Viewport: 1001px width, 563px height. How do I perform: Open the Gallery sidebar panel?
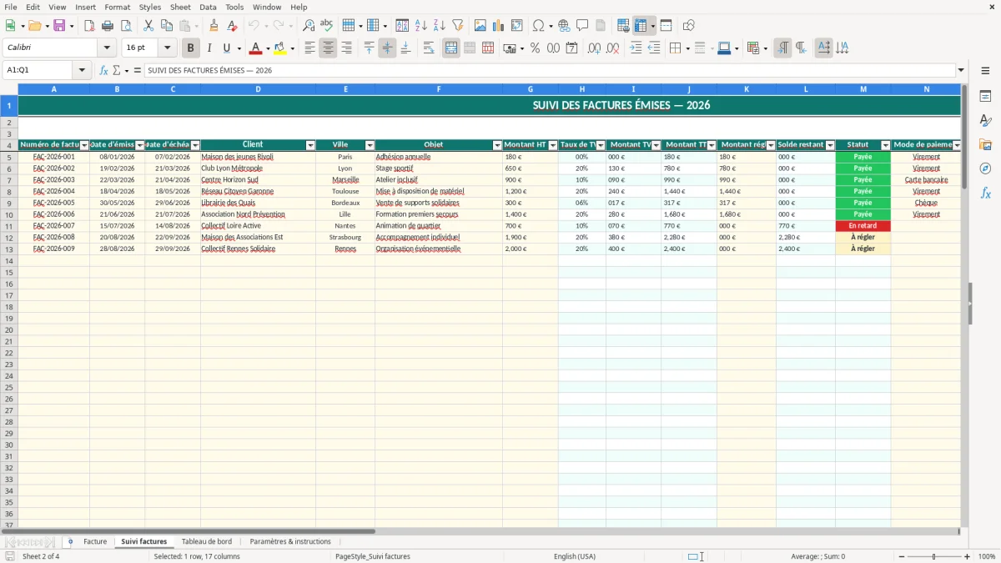(985, 144)
